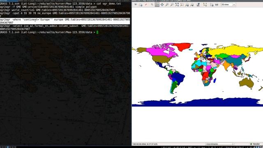Select the Pan tool with four arrows
Screen dimensions: 263x148
162,5
